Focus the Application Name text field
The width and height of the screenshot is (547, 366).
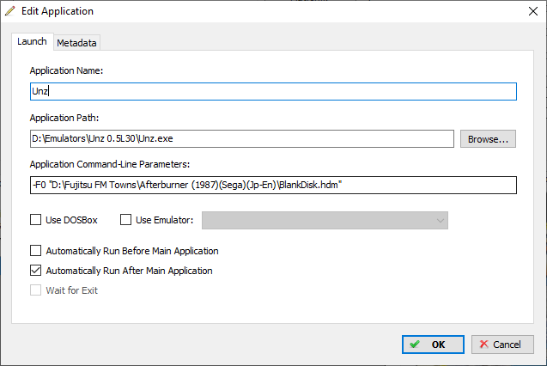coord(273,91)
